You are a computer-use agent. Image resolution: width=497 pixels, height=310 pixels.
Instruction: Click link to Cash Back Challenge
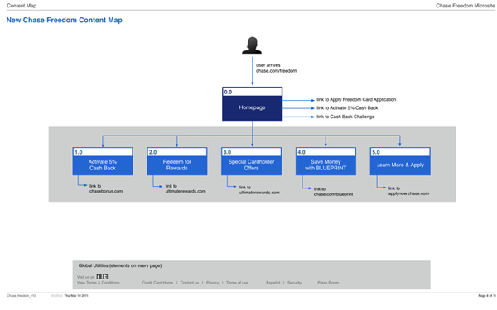(x=345, y=117)
